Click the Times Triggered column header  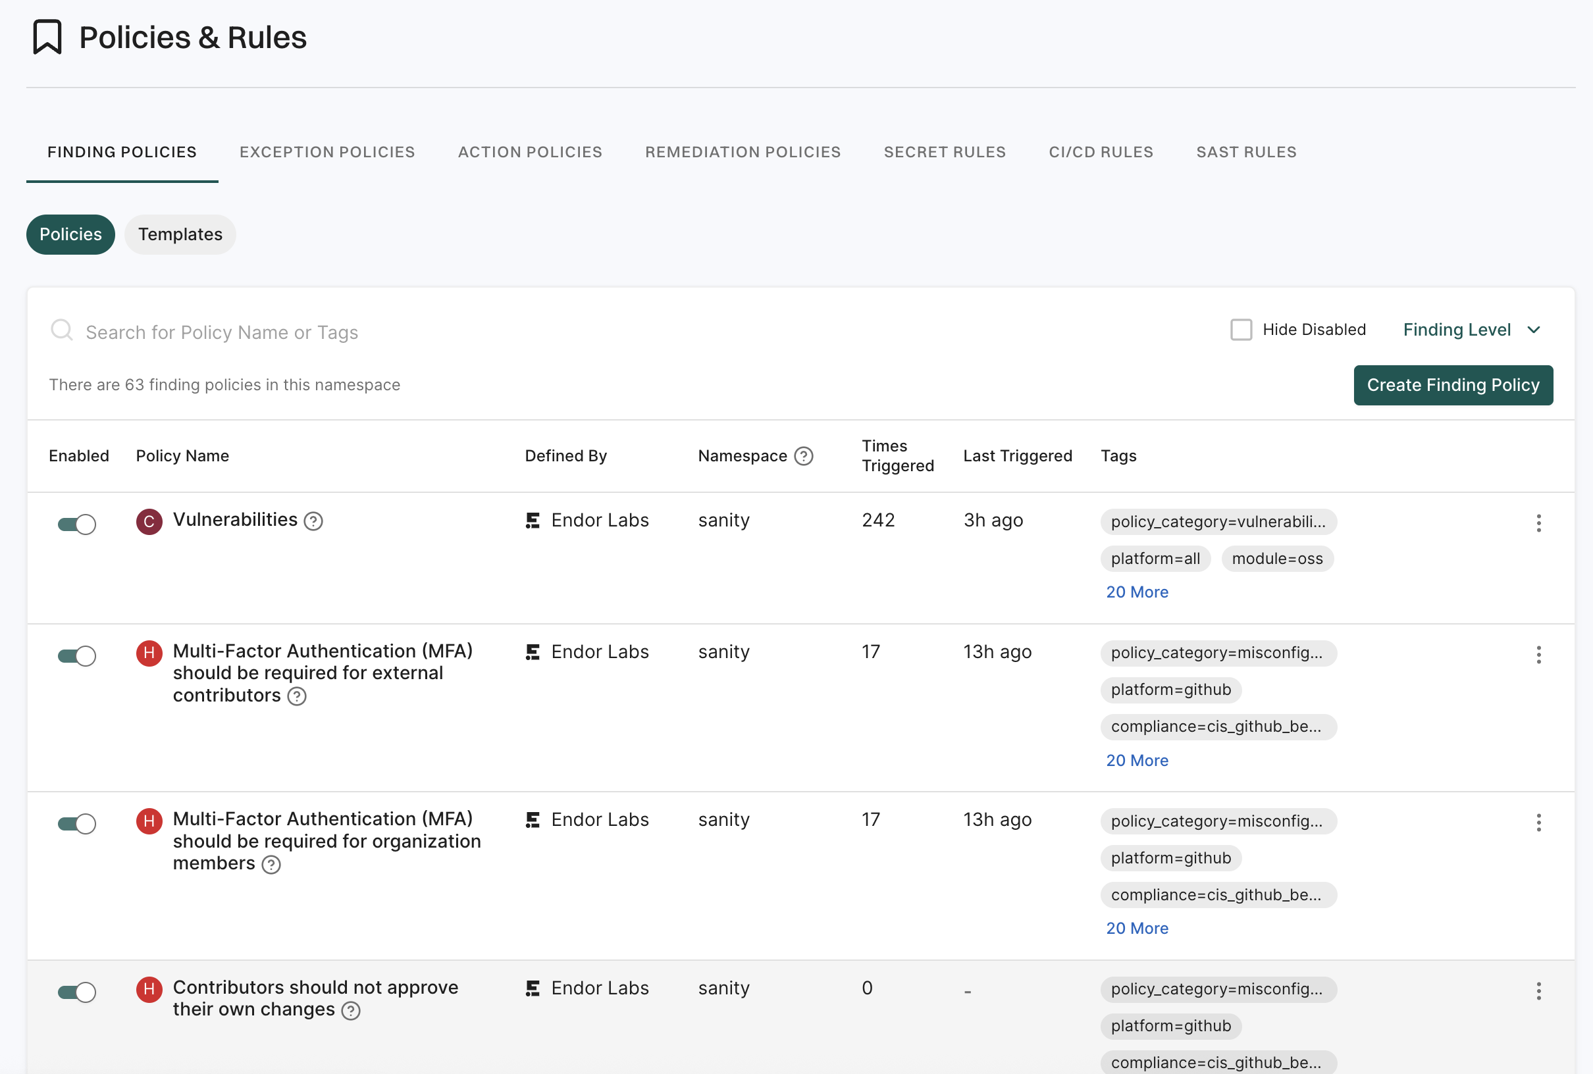pyautogui.click(x=898, y=456)
